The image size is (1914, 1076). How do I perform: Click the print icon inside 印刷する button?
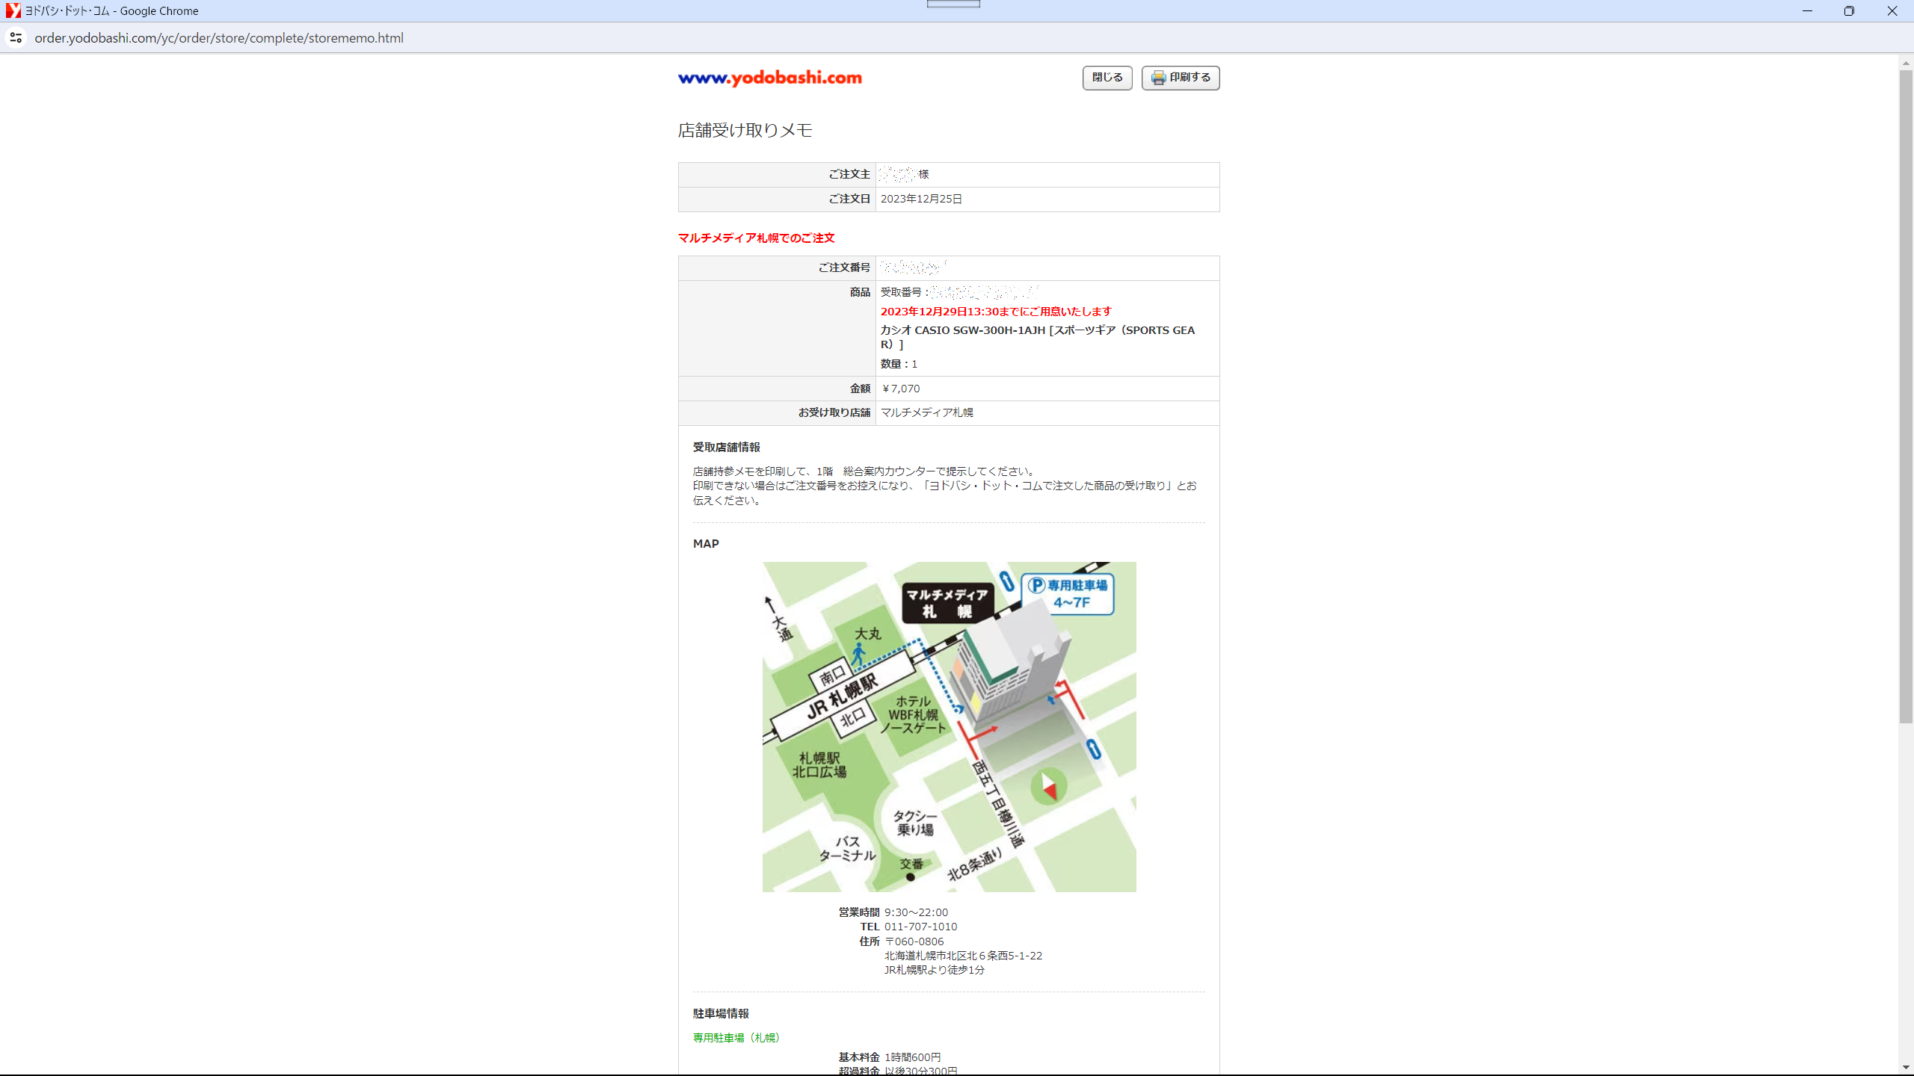pos(1158,78)
